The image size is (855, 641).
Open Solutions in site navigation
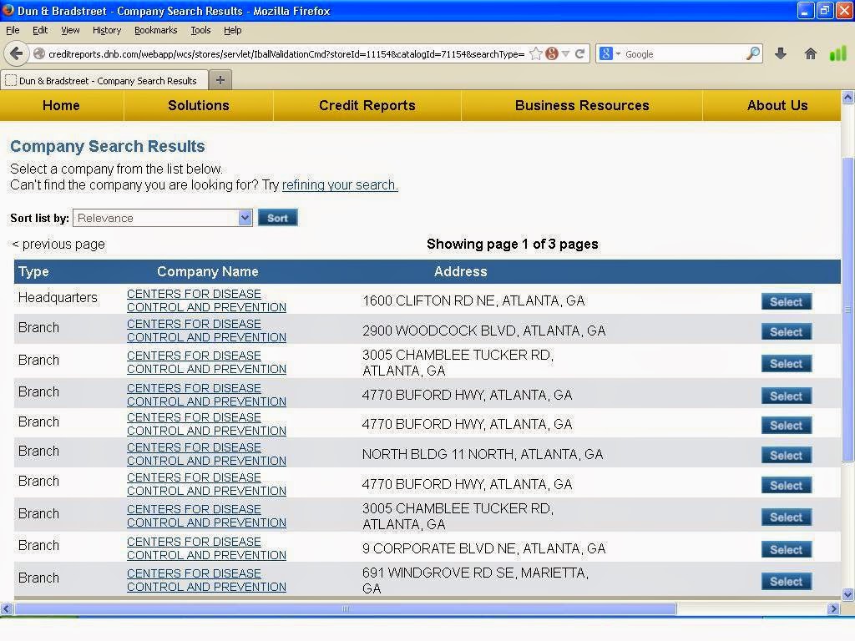click(x=199, y=105)
